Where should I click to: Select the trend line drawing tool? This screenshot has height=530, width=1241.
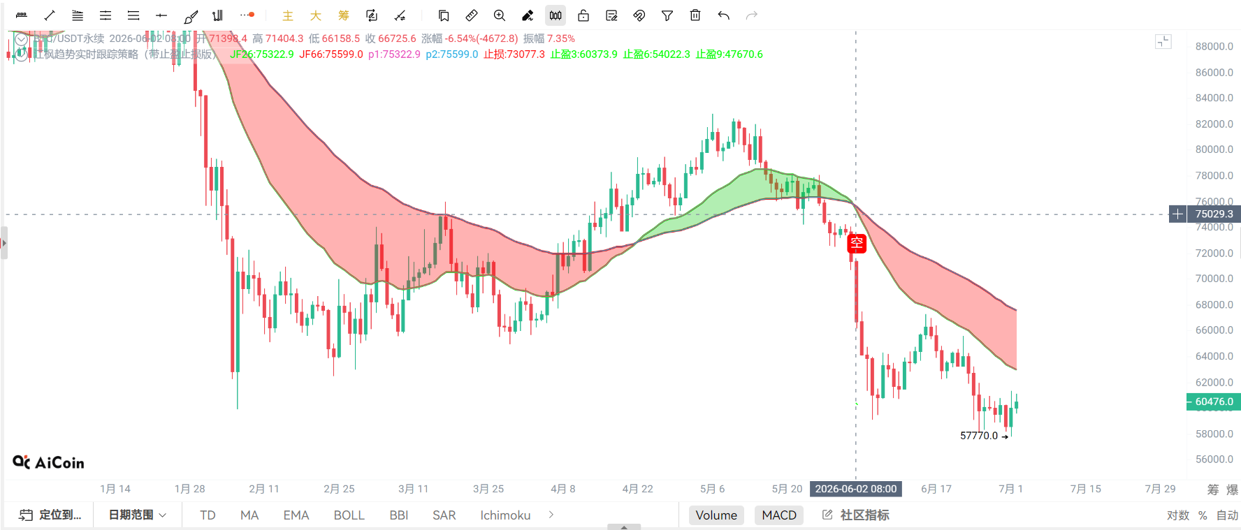tap(50, 15)
